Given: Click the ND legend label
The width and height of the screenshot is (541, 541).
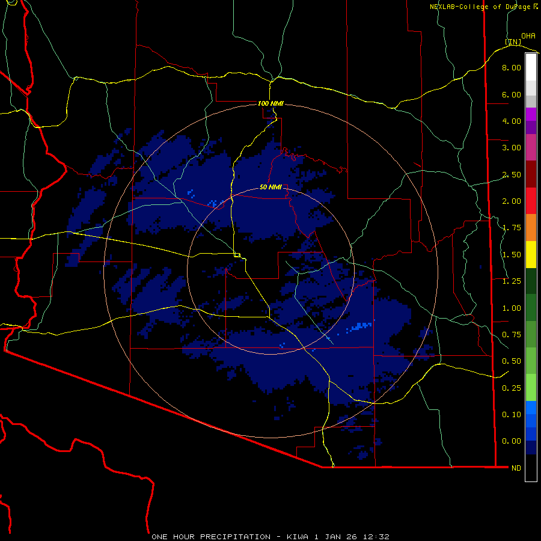Looking at the screenshot, I should point(516,468).
